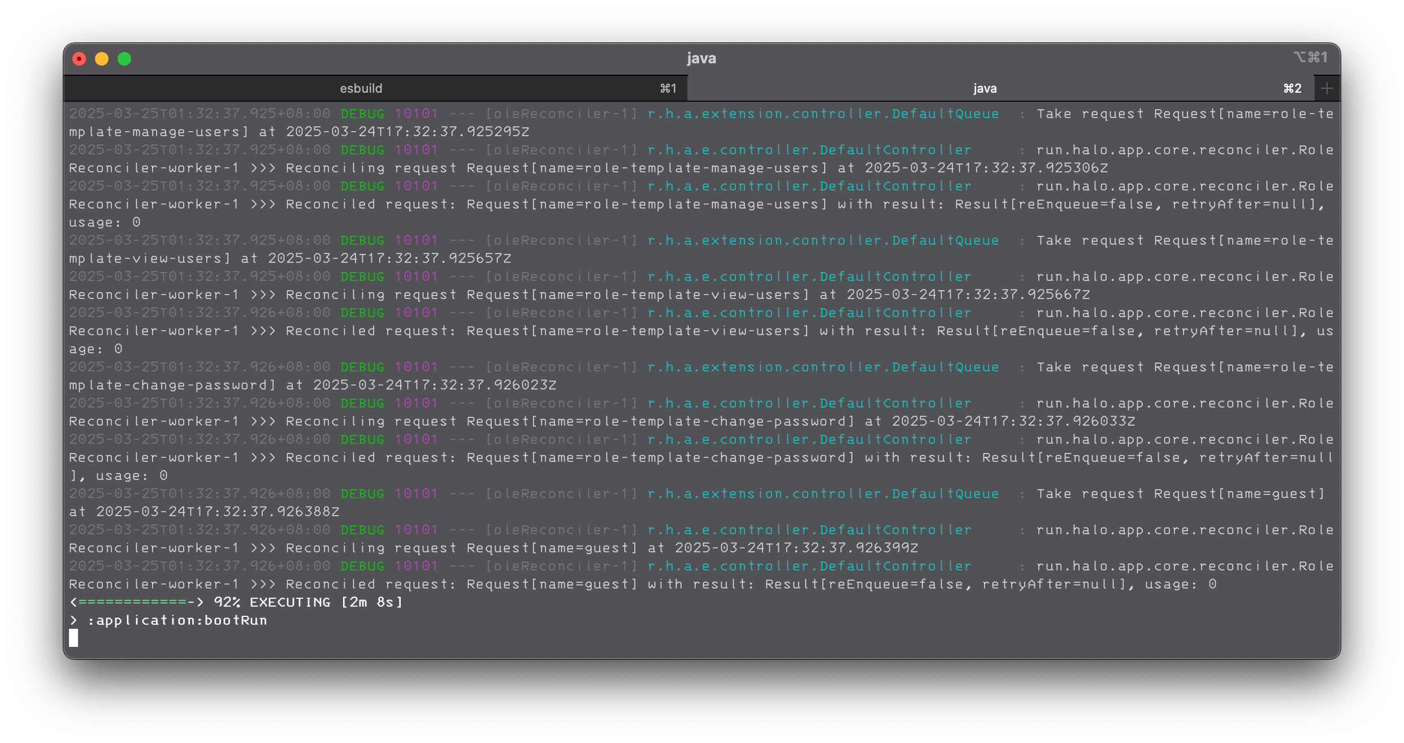Click the yellow minimize window button

pyautogui.click(x=102, y=59)
